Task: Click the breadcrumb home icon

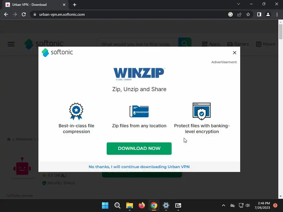Action: point(9,139)
